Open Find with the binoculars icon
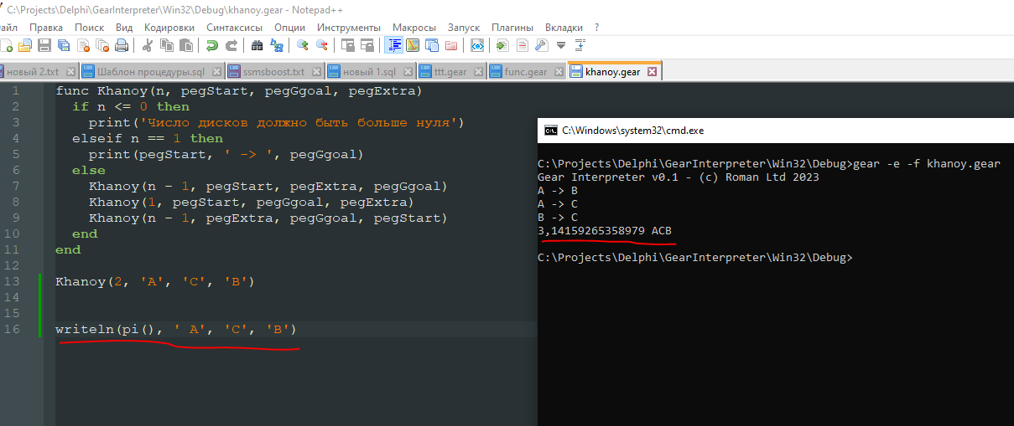 [x=257, y=45]
